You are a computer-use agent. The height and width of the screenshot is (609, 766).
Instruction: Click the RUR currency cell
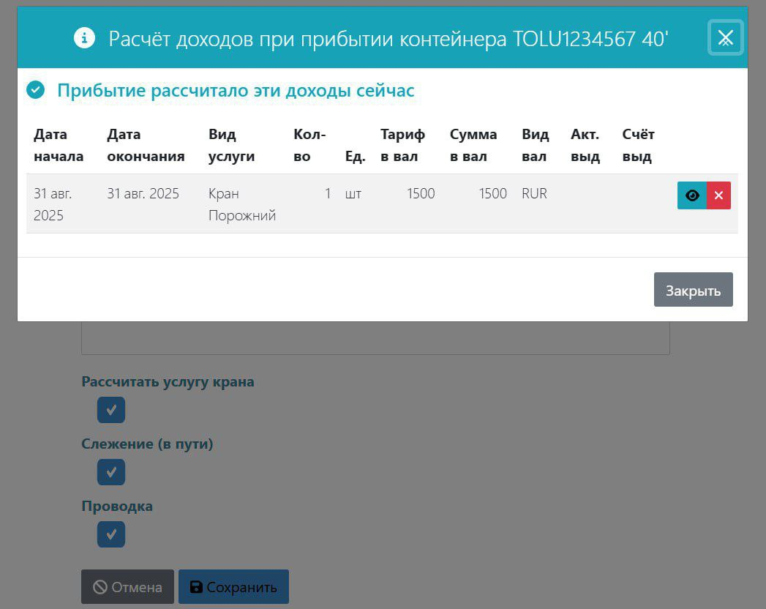click(x=534, y=194)
